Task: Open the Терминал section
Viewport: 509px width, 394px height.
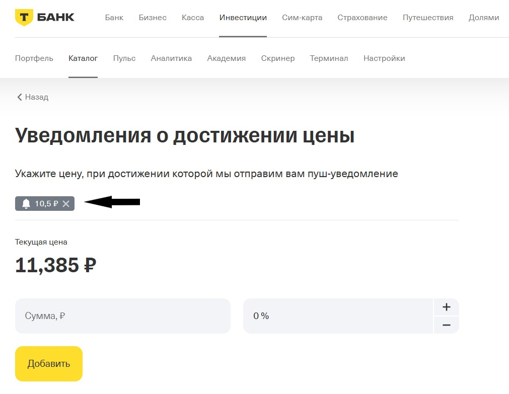Action: [x=329, y=58]
